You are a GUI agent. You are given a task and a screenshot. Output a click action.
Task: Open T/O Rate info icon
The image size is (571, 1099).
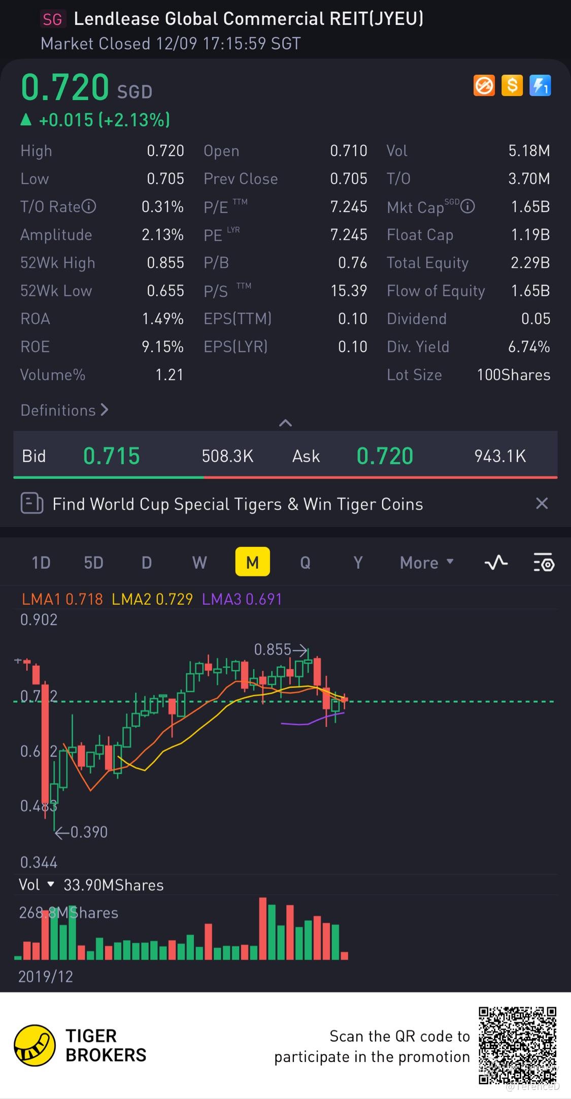(89, 207)
